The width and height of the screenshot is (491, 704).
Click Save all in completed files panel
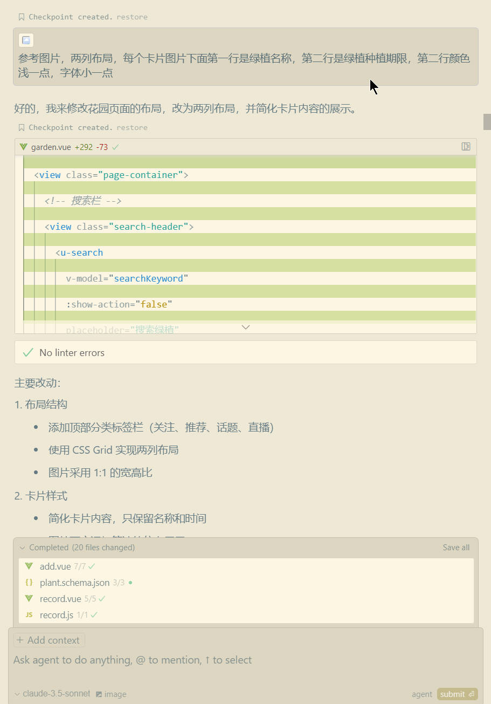pos(455,547)
